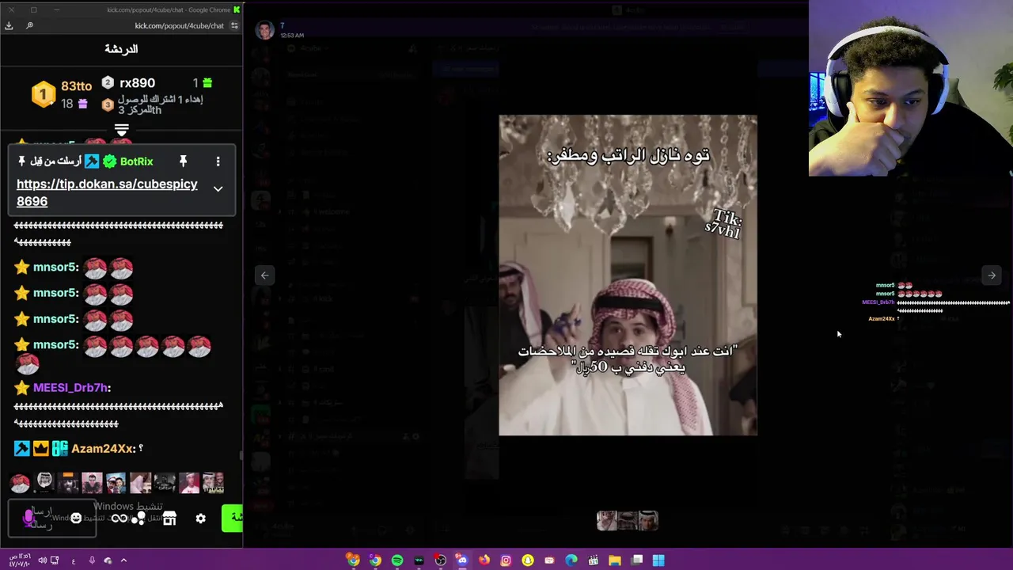The image size is (1013, 570).
Task: Open File Explorer from the taskbar
Action: pyautogui.click(x=615, y=560)
